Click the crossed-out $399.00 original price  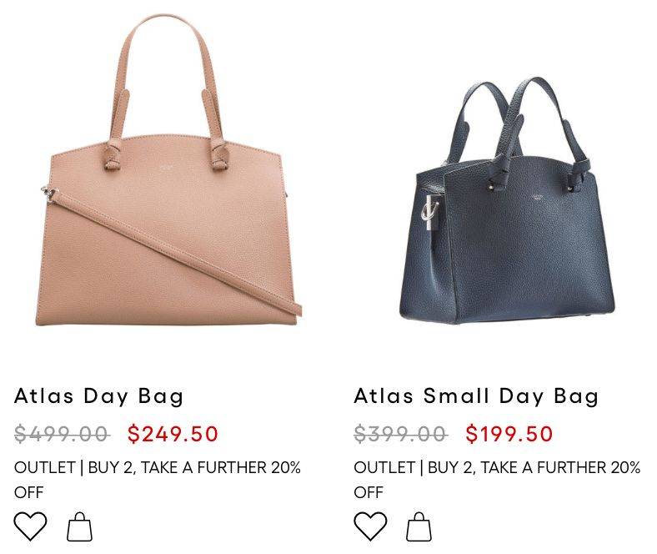401,434
